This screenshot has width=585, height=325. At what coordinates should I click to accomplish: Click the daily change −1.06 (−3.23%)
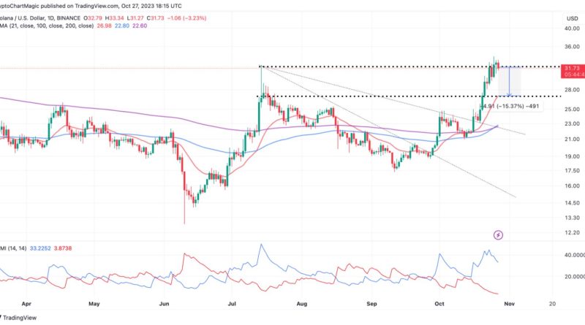(x=186, y=18)
